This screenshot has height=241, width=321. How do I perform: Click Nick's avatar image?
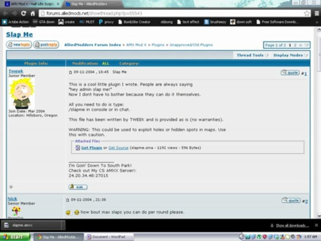click(16, 211)
